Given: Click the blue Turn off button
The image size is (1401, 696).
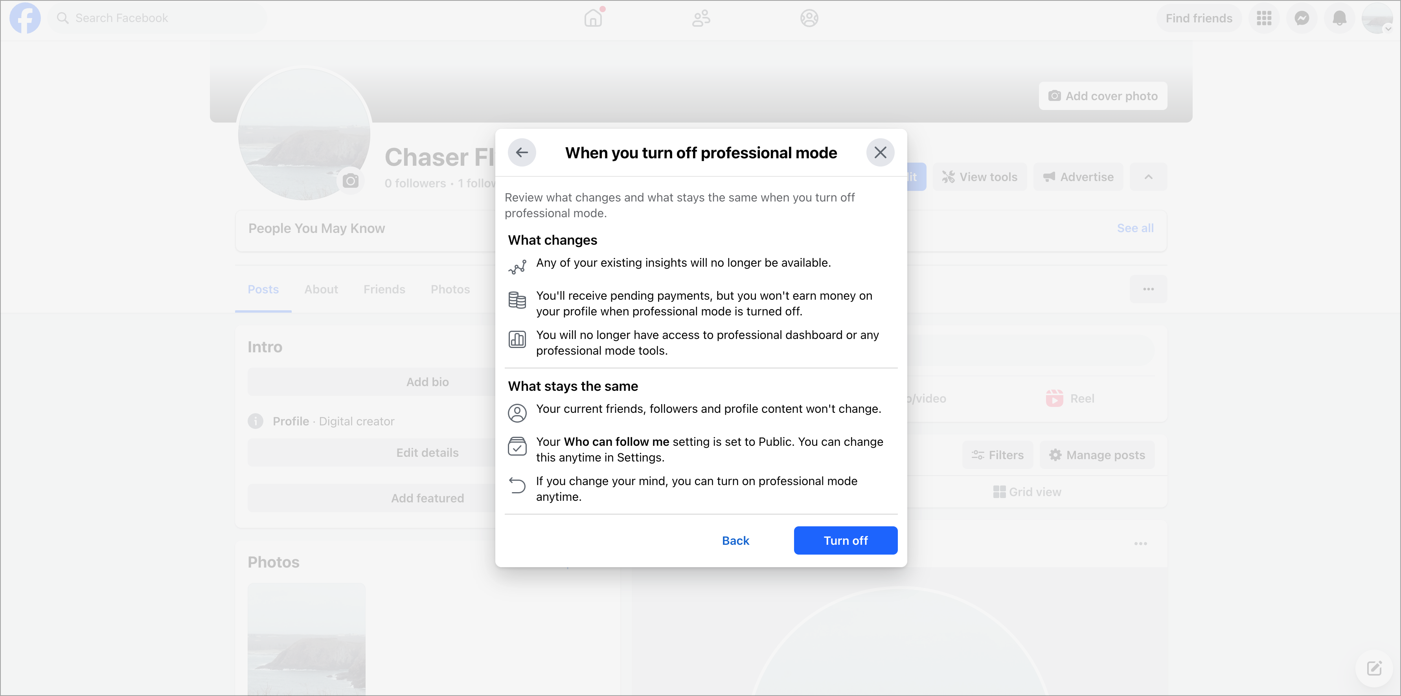Looking at the screenshot, I should pyautogui.click(x=845, y=540).
